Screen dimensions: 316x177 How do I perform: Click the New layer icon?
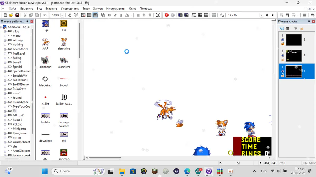282,28
